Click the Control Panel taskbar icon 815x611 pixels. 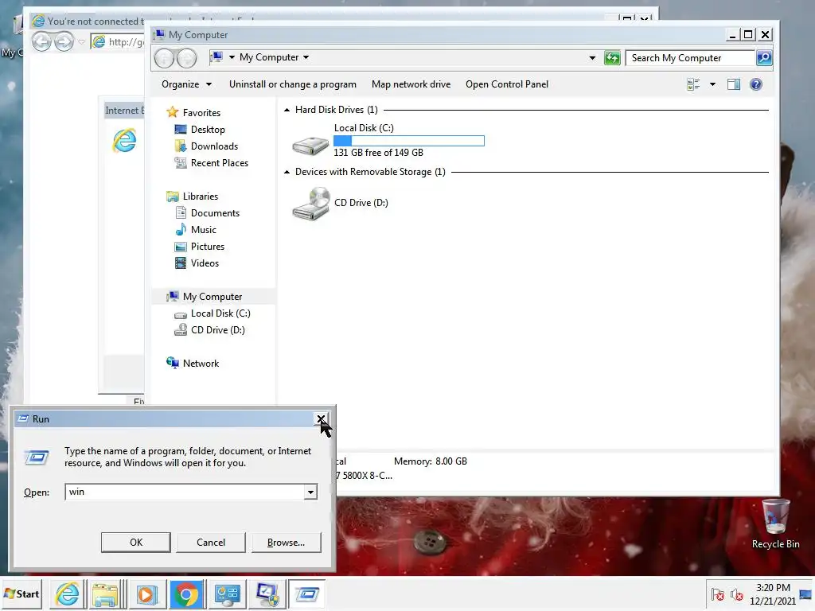[227, 593]
